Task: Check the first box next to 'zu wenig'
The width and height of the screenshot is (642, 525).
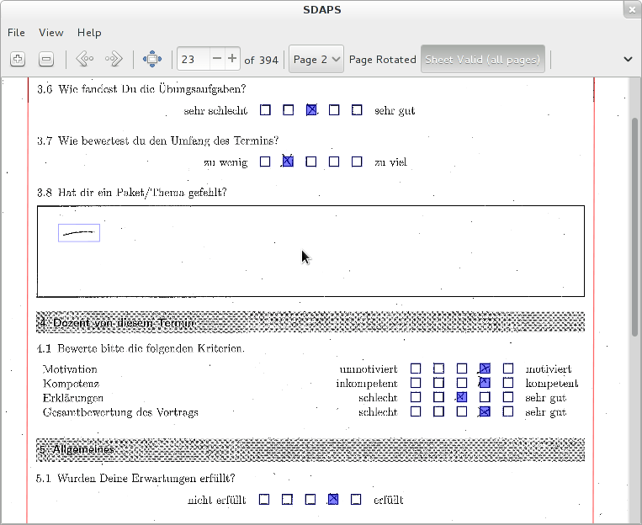Action: [265, 162]
